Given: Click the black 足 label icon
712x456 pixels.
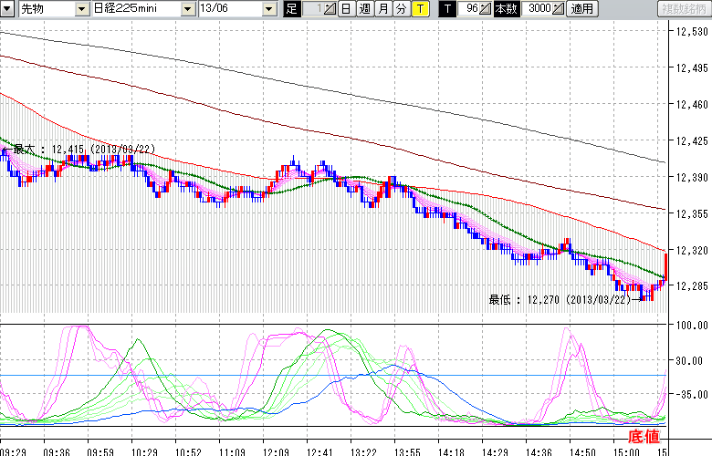Looking at the screenshot, I should coord(292,9).
